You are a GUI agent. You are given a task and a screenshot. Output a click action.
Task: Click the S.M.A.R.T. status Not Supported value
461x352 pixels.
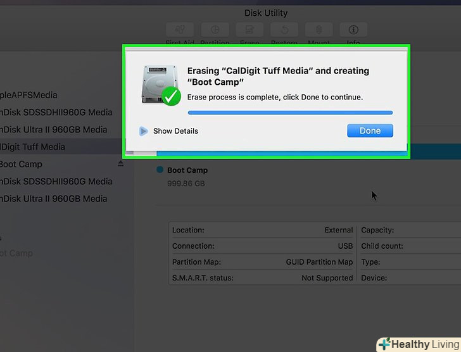click(x=327, y=278)
